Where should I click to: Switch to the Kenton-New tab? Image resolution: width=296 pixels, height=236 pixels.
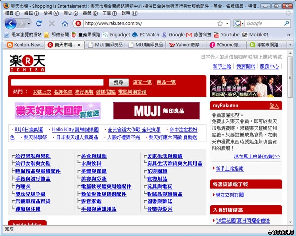click(x=24, y=45)
